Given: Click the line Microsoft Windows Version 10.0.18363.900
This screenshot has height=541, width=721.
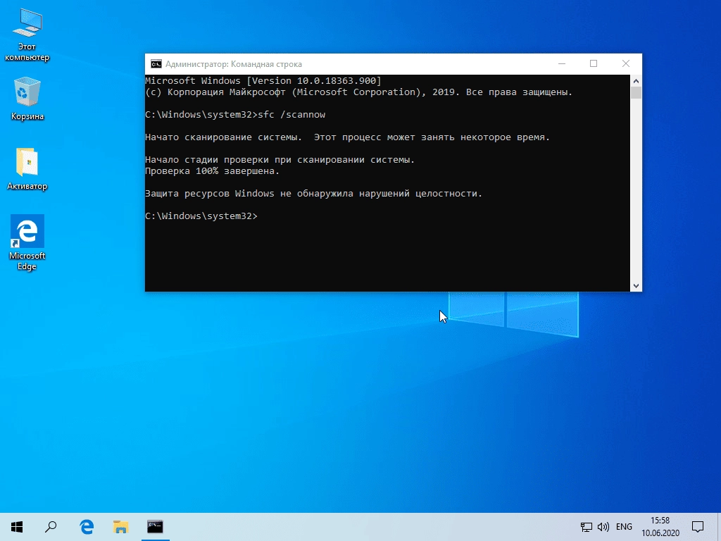Looking at the screenshot, I should point(263,81).
